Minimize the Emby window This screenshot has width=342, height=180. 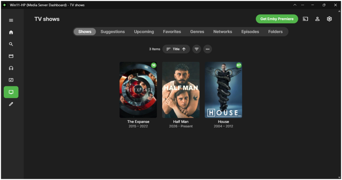click(313, 5)
